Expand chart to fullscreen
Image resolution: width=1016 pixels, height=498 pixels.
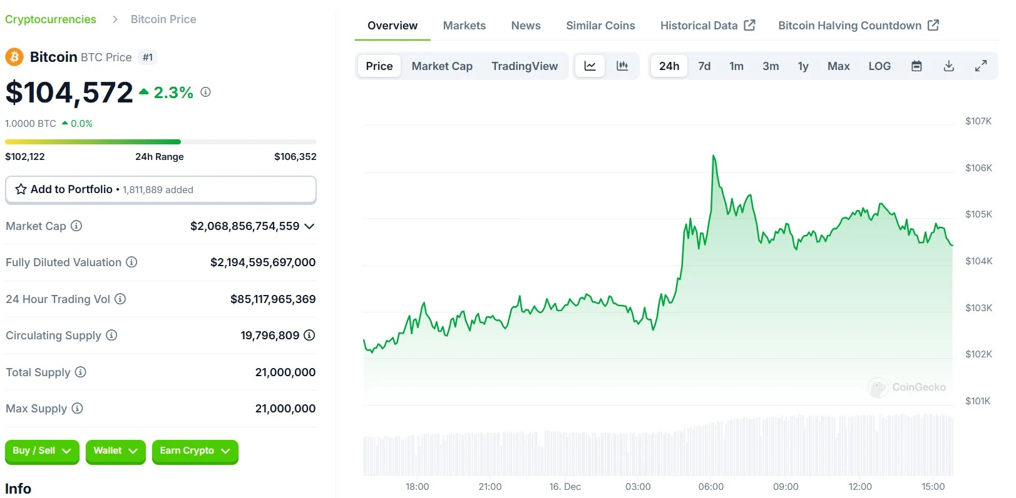[981, 66]
